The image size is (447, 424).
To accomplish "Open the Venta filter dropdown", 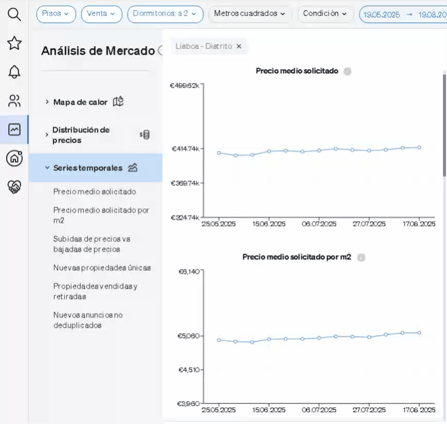I will [x=101, y=14].
